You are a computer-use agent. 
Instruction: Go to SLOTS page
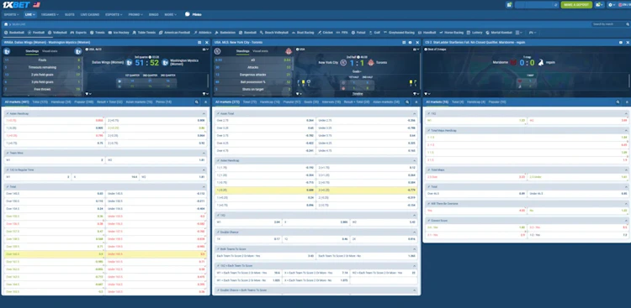pyautogui.click(x=70, y=14)
